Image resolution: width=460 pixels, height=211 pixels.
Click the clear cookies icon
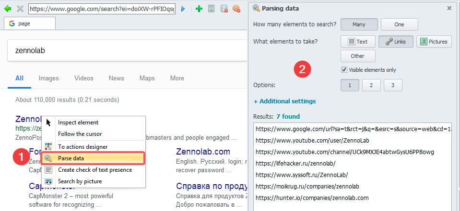pyautogui.click(x=236, y=9)
